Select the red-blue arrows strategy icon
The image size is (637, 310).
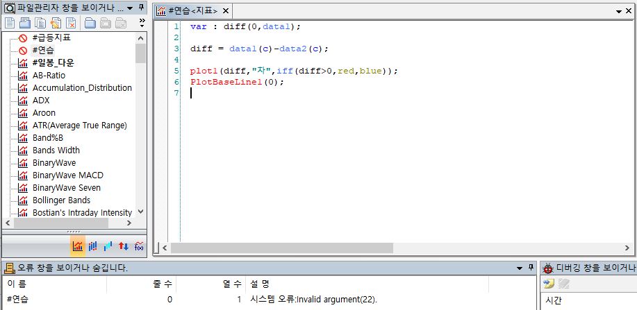(124, 246)
